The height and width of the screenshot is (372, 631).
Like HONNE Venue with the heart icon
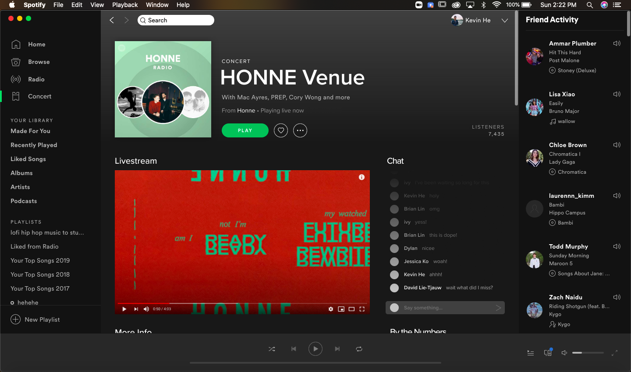(281, 130)
